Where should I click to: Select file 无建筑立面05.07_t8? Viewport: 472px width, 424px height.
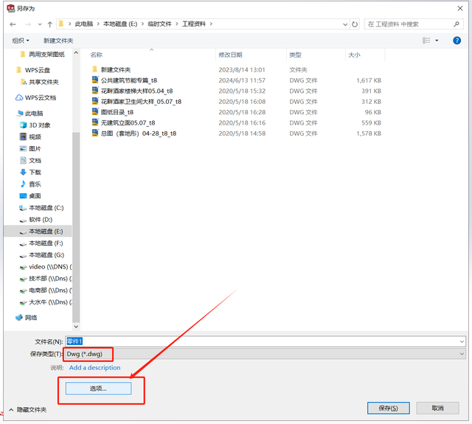pyautogui.click(x=236, y=123)
